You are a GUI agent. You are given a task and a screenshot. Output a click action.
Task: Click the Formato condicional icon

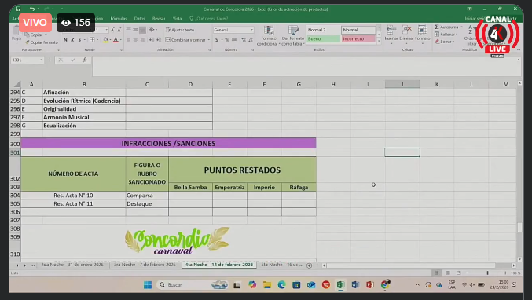click(x=269, y=31)
